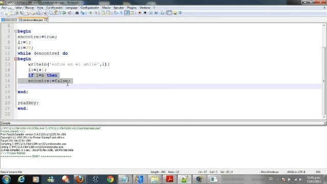The height and width of the screenshot is (184, 327).
Task: Close the Console panel
Action: [325, 123]
